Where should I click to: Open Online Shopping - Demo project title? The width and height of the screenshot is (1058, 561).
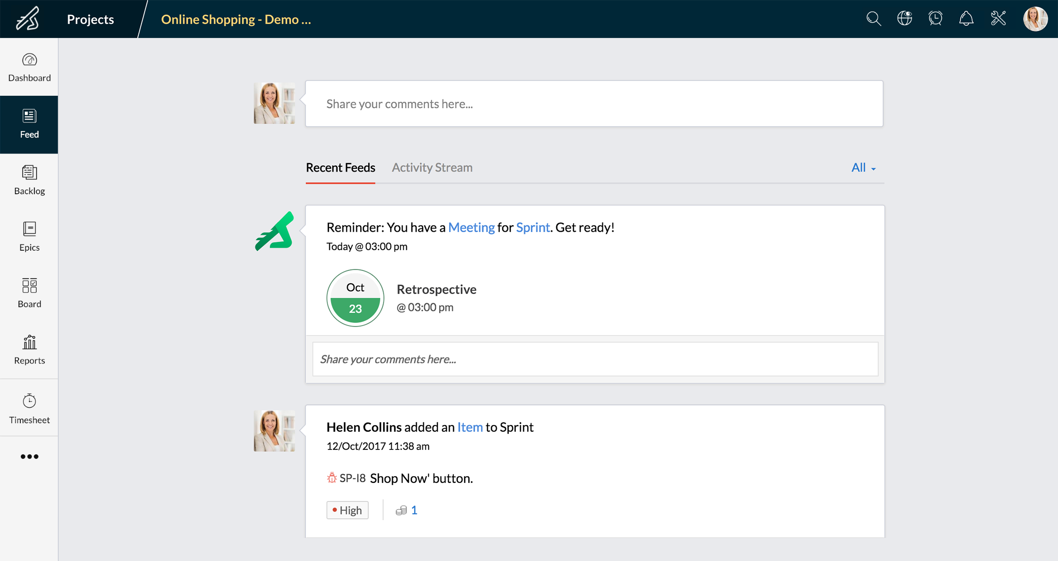(x=236, y=19)
